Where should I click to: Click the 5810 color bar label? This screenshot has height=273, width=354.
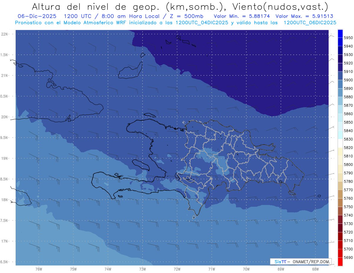point(349,156)
